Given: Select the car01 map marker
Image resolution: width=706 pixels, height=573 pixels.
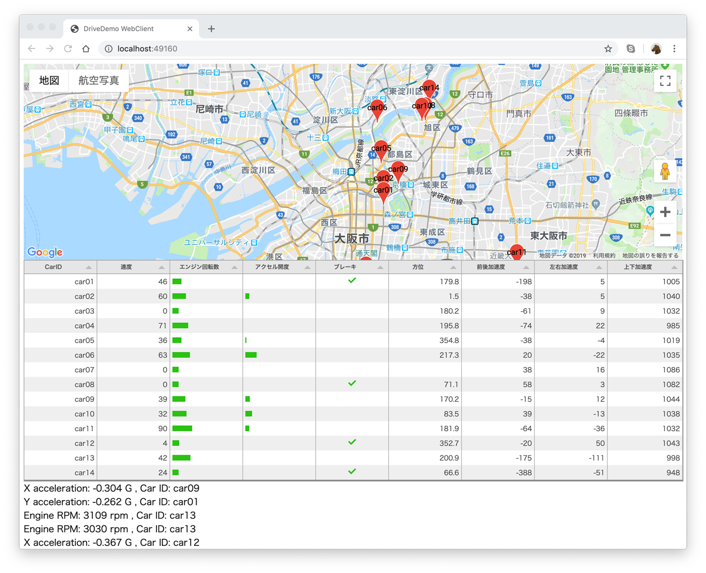Looking at the screenshot, I should pyautogui.click(x=383, y=193).
